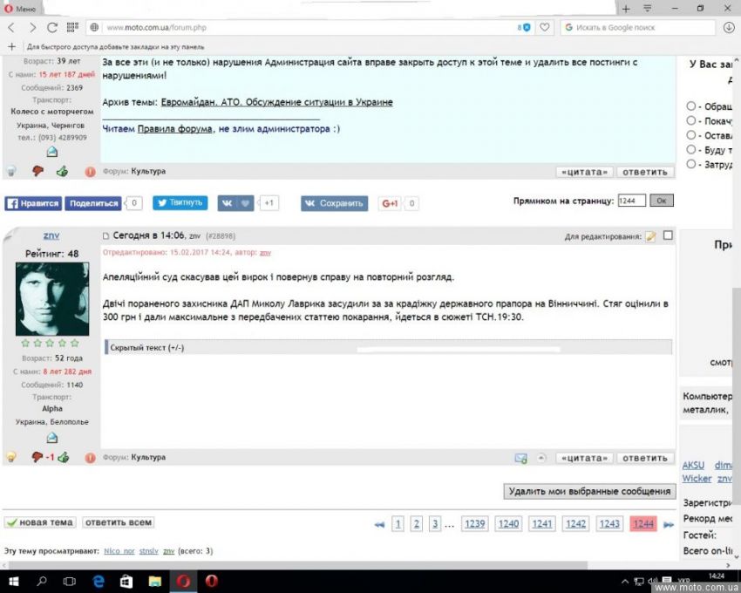
Task: Click ответить всем button
Action: click(x=119, y=522)
